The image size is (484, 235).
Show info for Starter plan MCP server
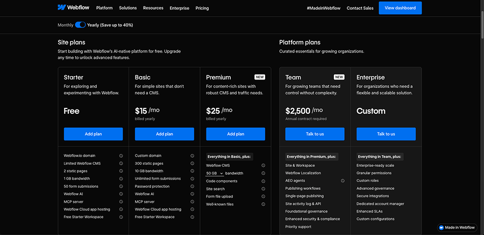(x=121, y=202)
